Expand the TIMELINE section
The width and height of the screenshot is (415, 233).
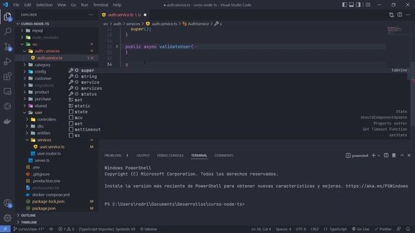point(29,222)
